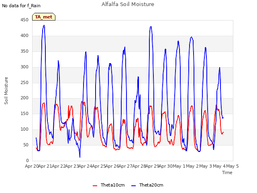
Task: Click the May 3 x-axis date label
Action: point(206,166)
